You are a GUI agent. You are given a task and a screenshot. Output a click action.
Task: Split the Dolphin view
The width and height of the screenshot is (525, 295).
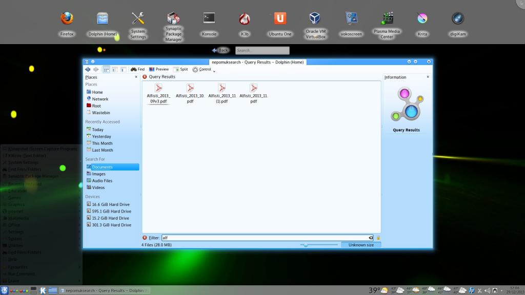click(x=180, y=69)
